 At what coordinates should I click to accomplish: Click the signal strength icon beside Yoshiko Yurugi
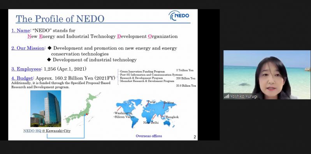227,96
